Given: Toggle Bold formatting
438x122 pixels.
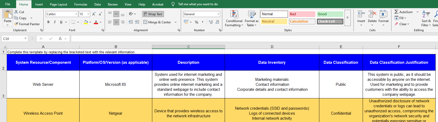Looking at the screenshot, I should (48, 22).
